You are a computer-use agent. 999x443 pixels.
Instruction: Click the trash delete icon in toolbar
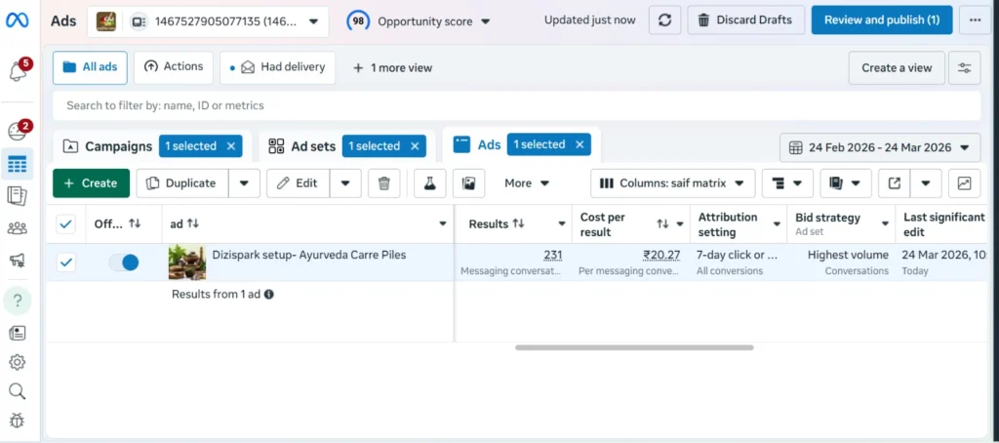(x=383, y=183)
